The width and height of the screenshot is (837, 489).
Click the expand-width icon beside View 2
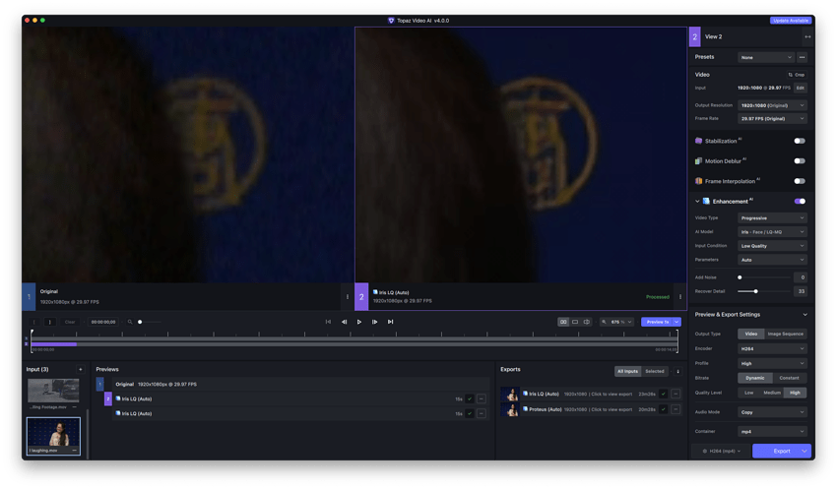[807, 36]
